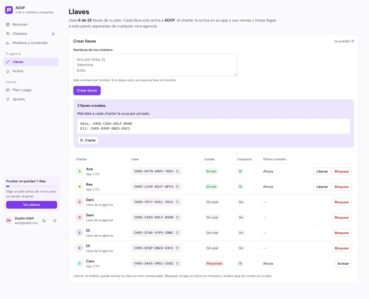Copy the key CHOS-83SP-DBZU-G3C3 in the table
Viewport: 369px width, 299px height.
coord(177,248)
